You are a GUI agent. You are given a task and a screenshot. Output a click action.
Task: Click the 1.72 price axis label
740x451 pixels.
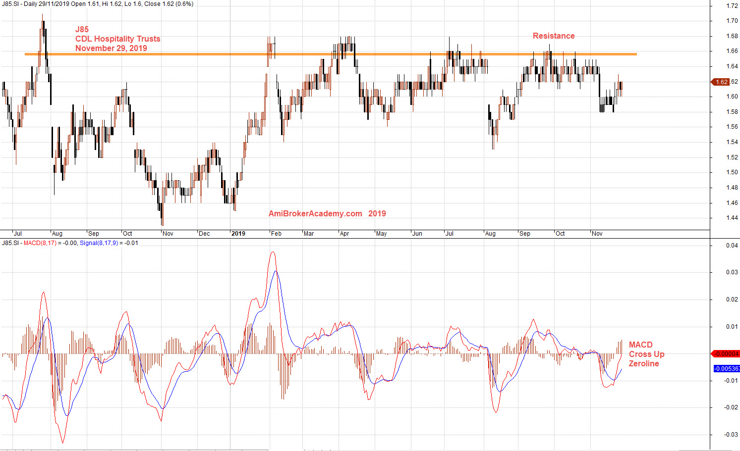(x=732, y=6)
